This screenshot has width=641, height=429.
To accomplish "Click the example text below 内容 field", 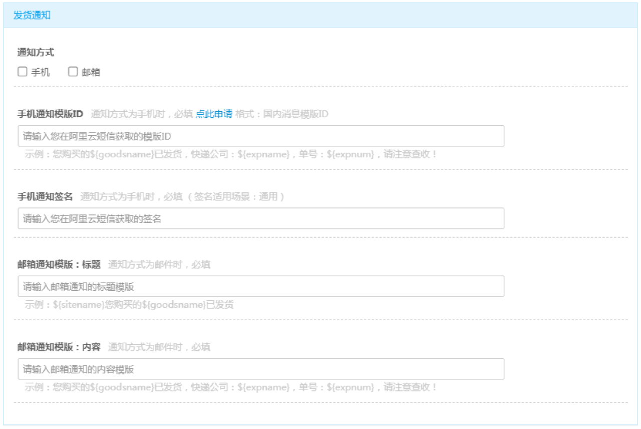I will coord(231,387).
